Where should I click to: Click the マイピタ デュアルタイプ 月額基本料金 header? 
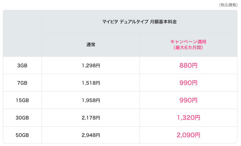tap(140, 22)
